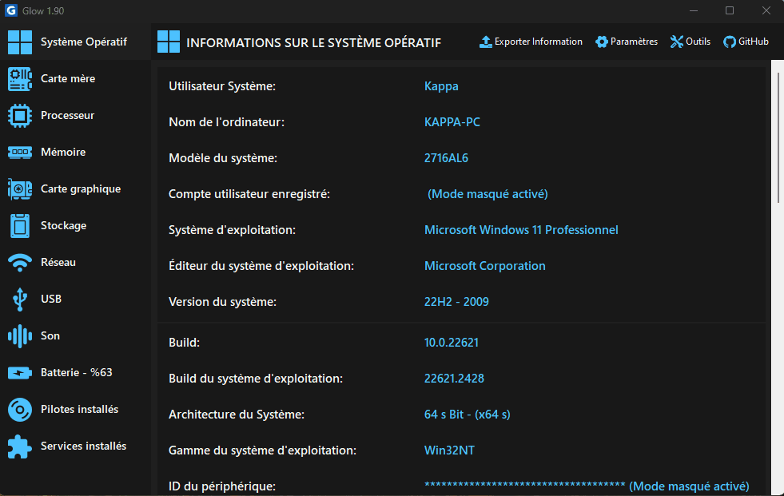Click the Utilisateur Système label

point(222,86)
